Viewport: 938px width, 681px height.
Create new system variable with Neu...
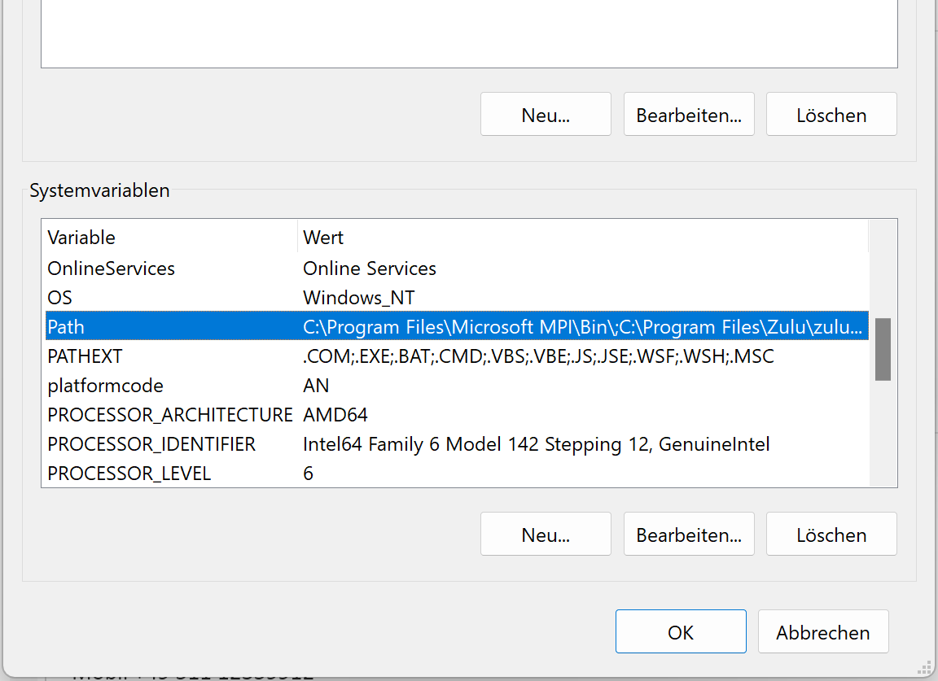(546, 535)
